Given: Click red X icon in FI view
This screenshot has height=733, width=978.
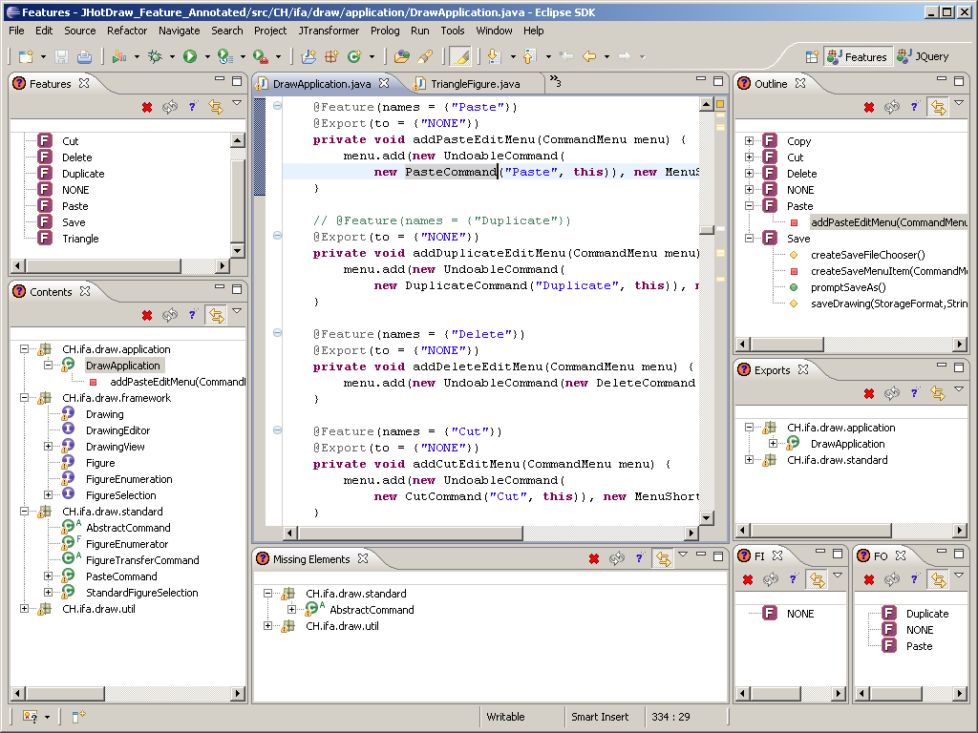Looking at the screenshot, I should tap(748, 579).
